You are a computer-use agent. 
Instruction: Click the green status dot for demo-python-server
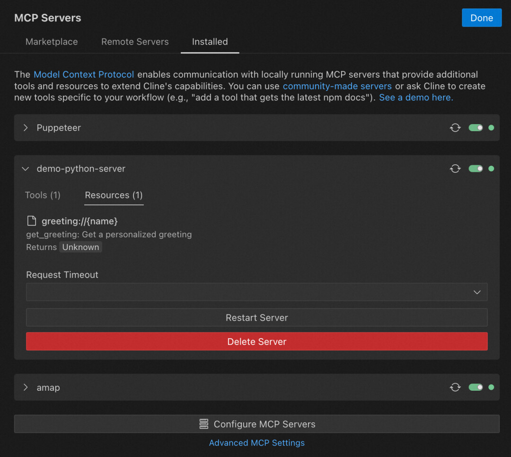(491, 169)
